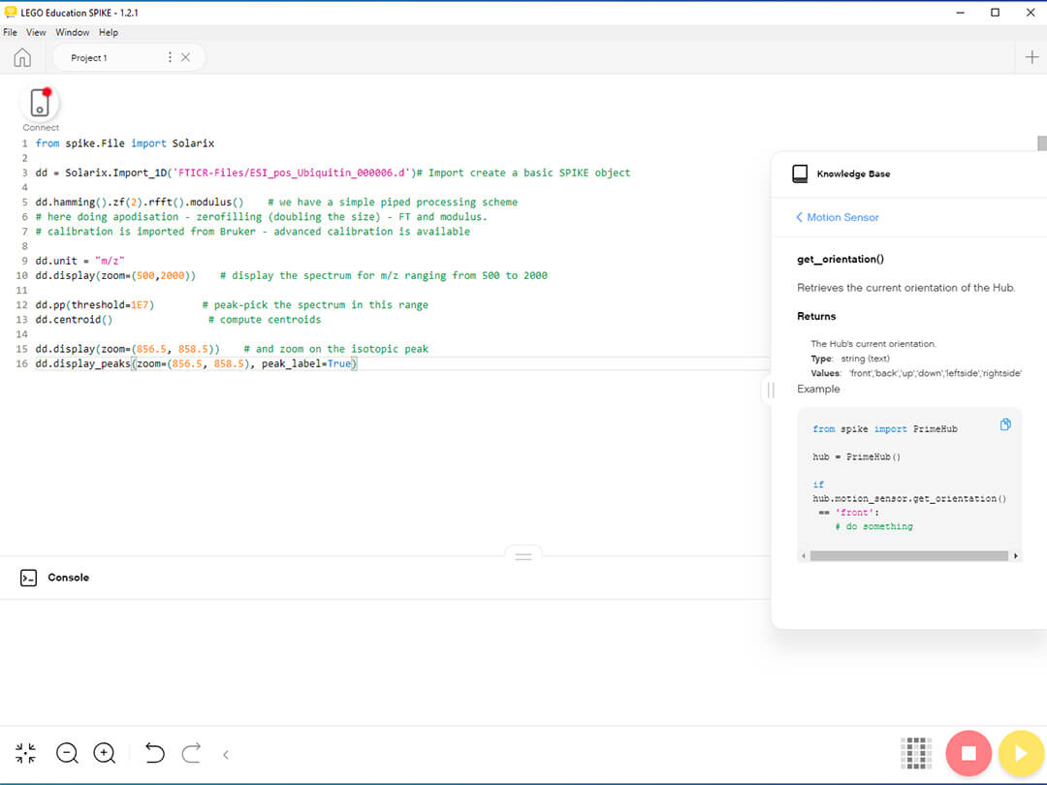
Task: Copy the example code via clipboard icon
Action: (x=1005, y=424)
